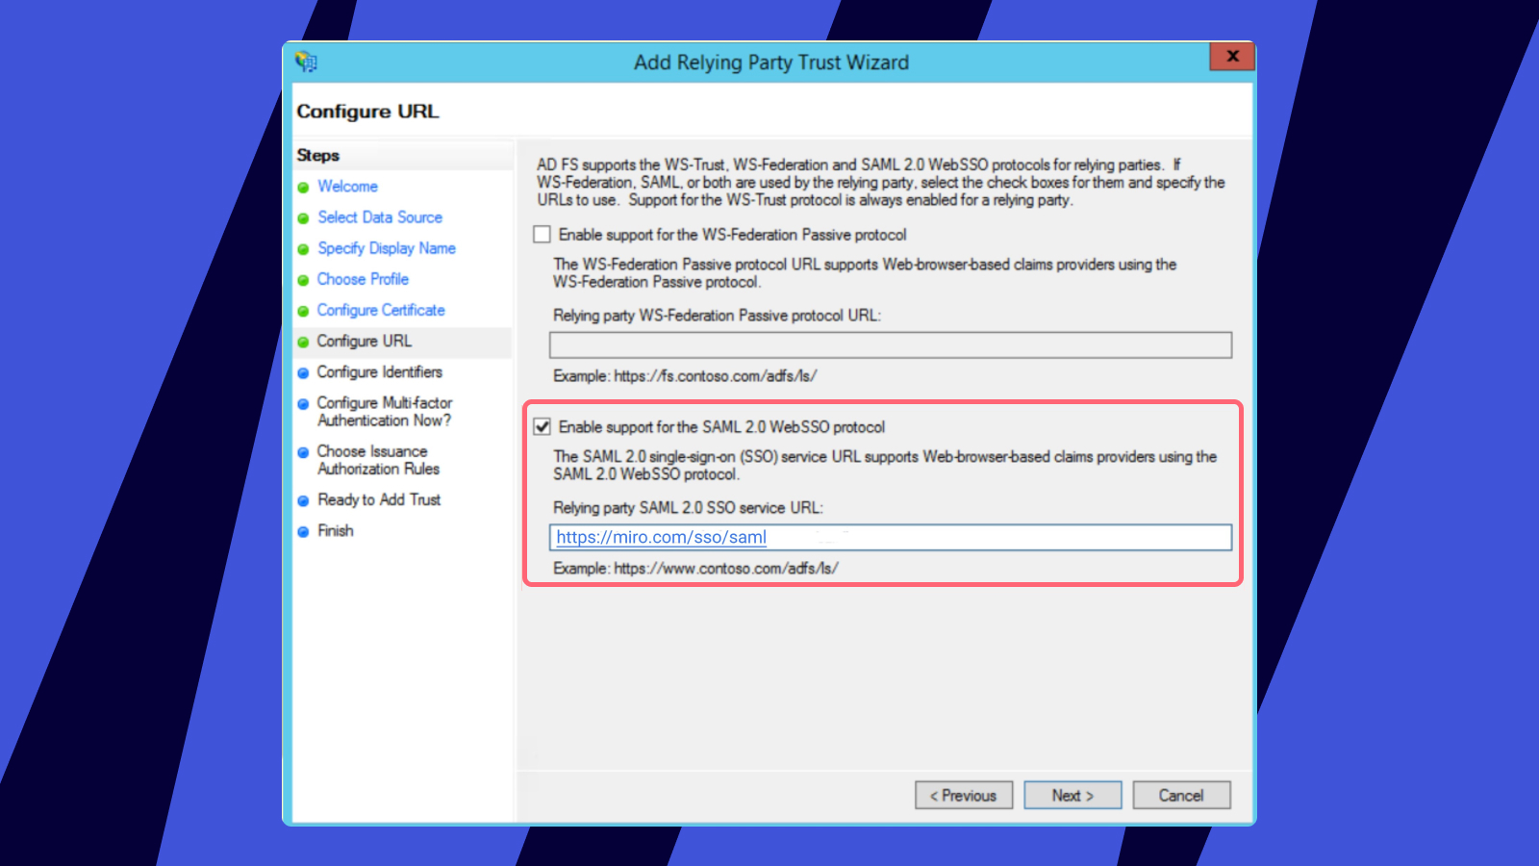Click the Configure Identifiers step
This screenshot has height=866, width=1539.
tap(380, 372)
